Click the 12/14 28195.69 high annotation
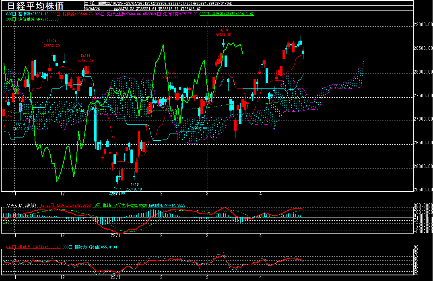 click(85, 57)
